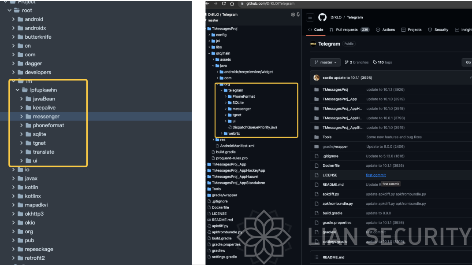Viewport: 472px width, 265px height.
Task: Select TMessagesProj_AppHuawei in GitHub tree
Action: tap(235, 177)
